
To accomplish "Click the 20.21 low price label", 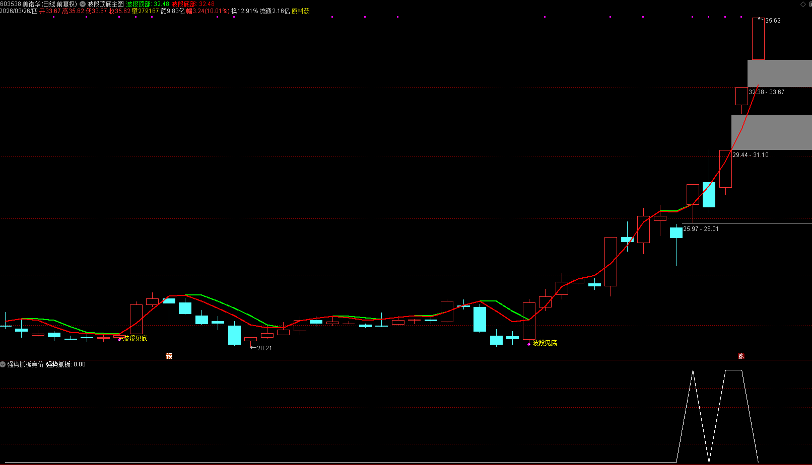I will click(264, 348).
